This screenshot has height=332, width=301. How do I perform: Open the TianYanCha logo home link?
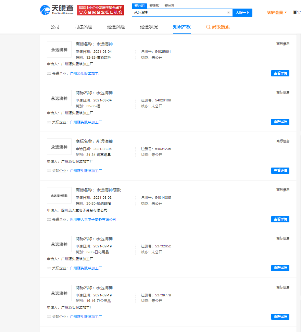57,10
